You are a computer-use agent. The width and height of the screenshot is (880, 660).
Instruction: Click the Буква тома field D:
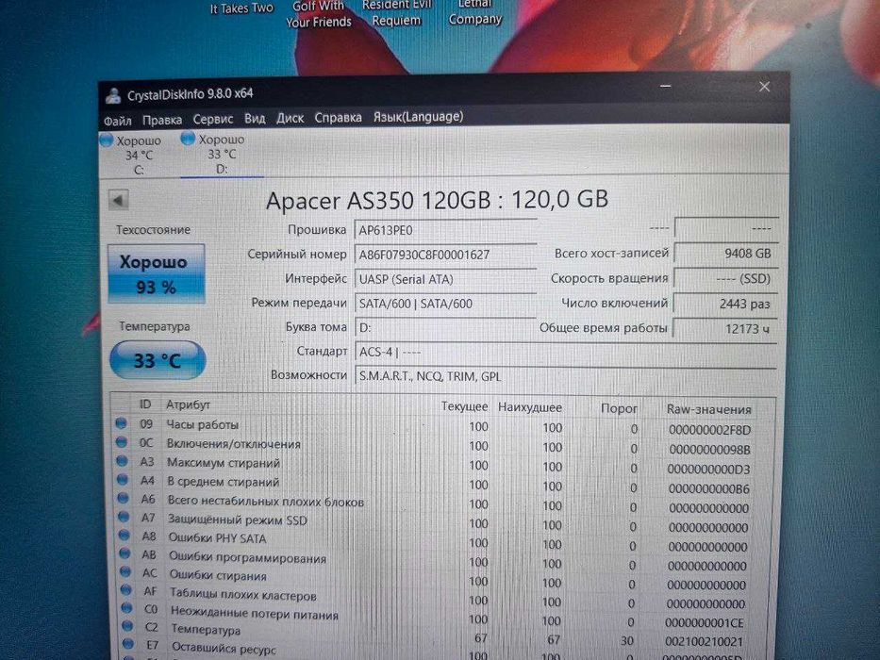[x=445, y=328]
